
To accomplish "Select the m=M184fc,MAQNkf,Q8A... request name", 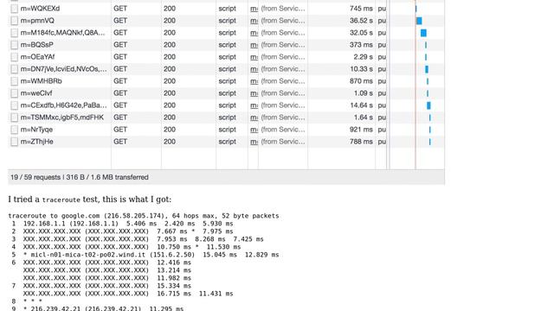I will click(62, 33).
